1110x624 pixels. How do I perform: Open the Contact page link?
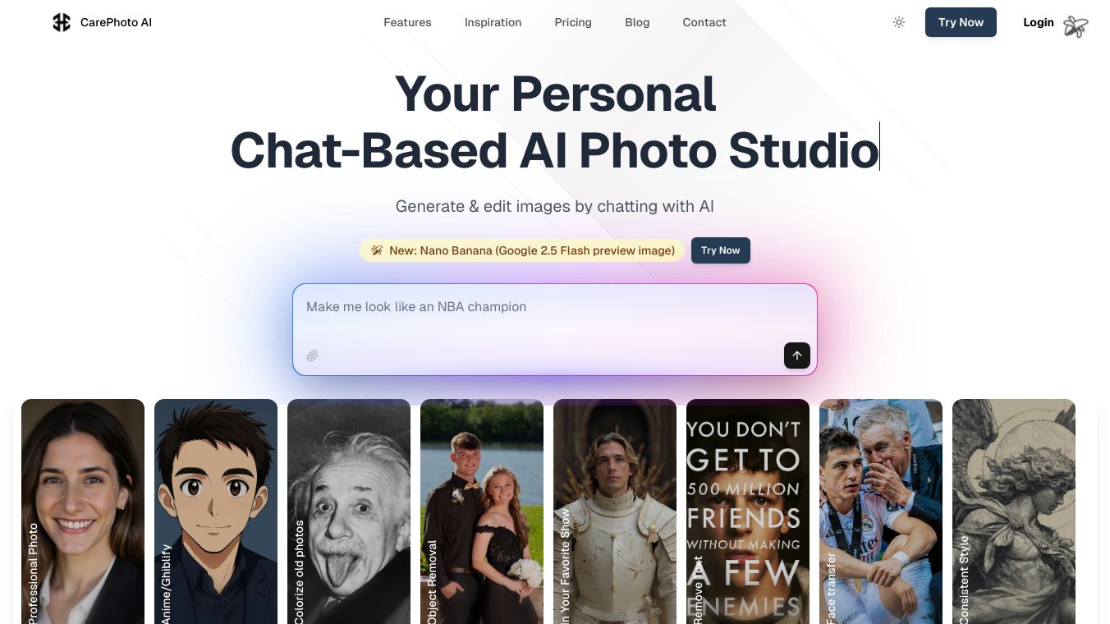[x=704, y=22]
